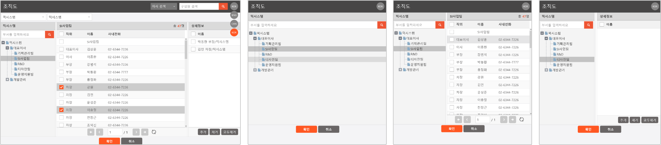Uncheck 이충렬 차장 row in first panel
This screenshot has height=145, width=661.
tap(61, 110)
